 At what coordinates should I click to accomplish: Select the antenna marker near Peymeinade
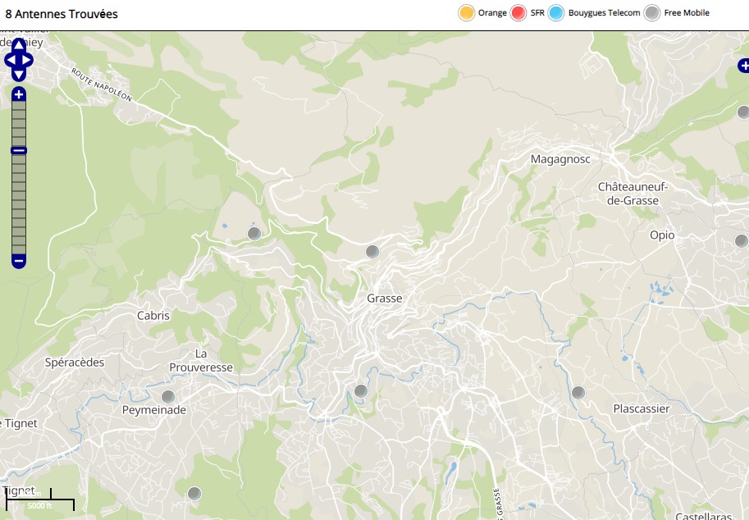point(168,396)
